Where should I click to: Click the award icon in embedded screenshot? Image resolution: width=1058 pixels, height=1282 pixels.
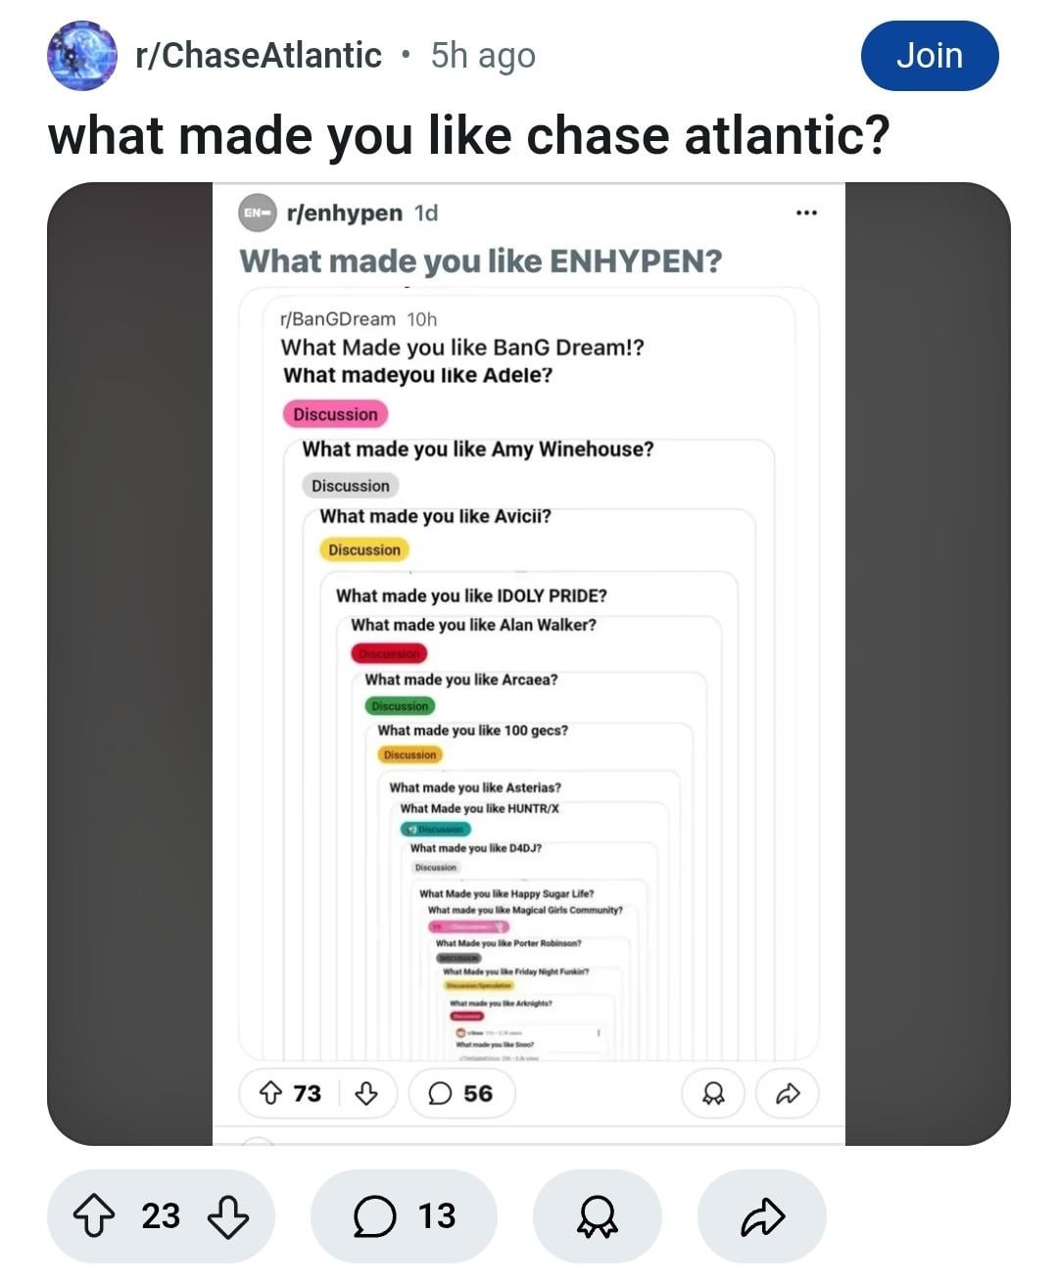714,1093
